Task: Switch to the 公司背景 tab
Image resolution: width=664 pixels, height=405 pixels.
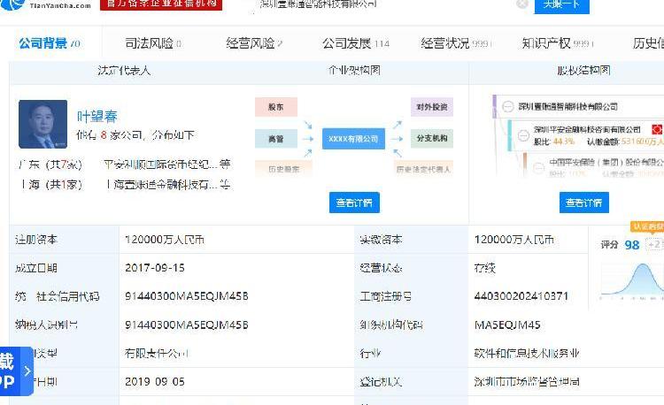Action: pyautogui.click(x=49, y=43)
